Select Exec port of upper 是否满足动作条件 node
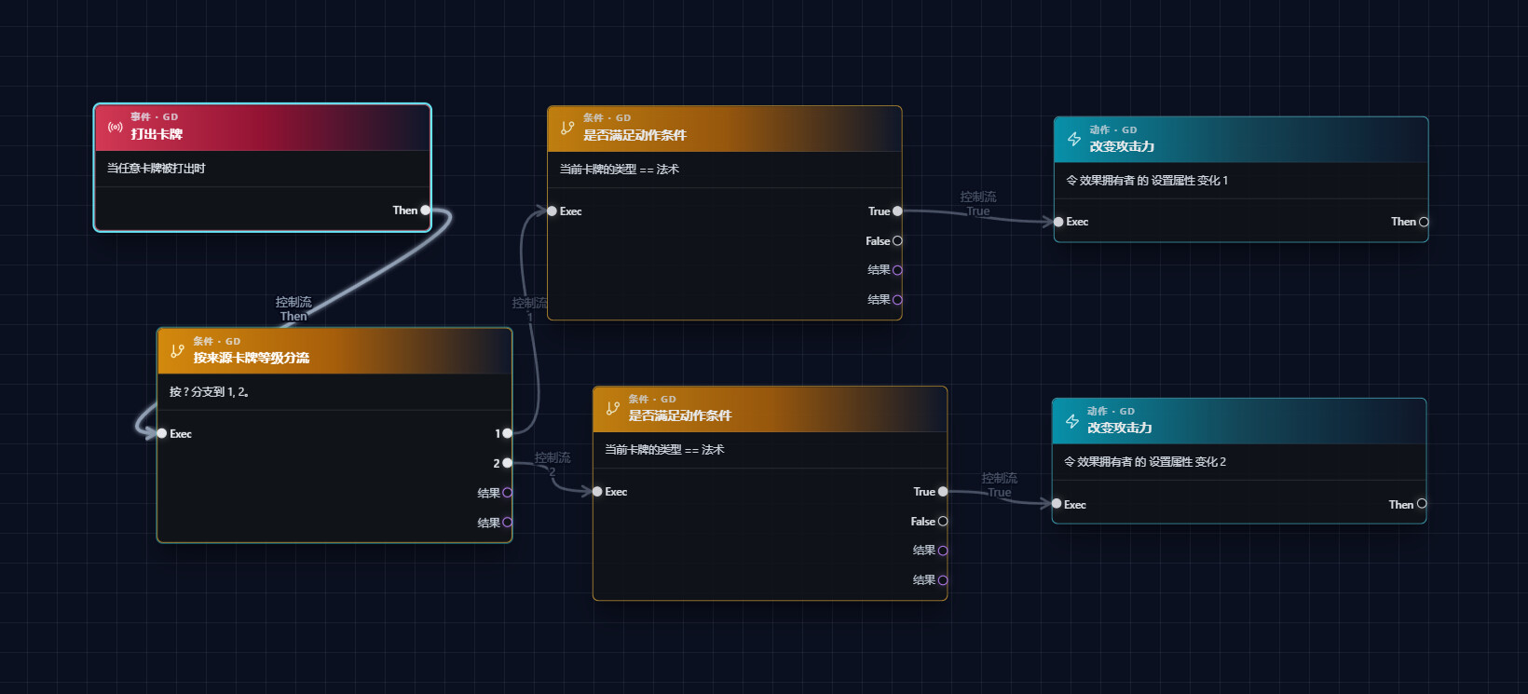The image size is (1528, 694). [552, 211]
